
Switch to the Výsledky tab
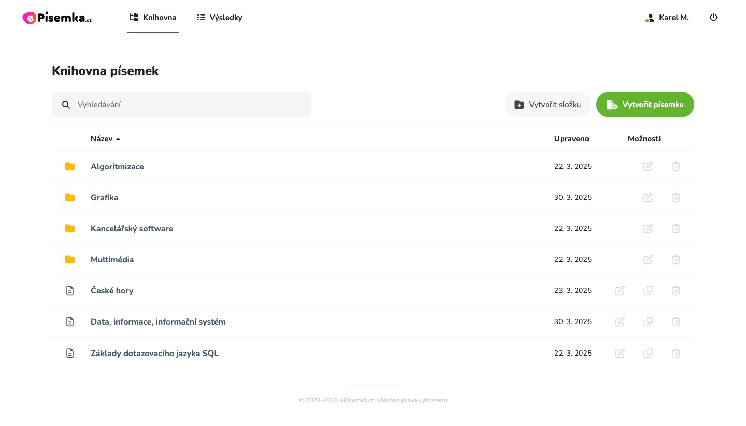coord(220,18)
